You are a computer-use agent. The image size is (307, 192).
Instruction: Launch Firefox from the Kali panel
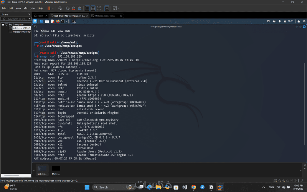58,22
